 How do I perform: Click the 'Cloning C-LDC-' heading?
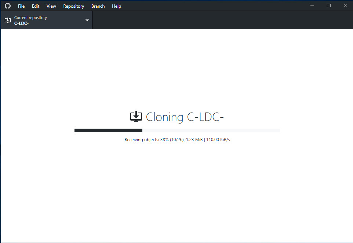tap(185, 117)
